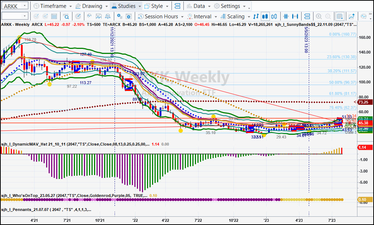Expand the Studies dropdown arrow
Viewport: 374px width, 225px height.
[140, 6]
